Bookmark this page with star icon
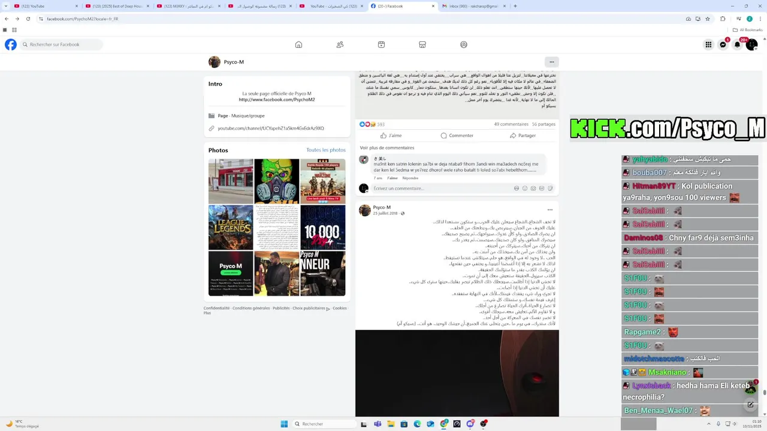 [708, 19]
